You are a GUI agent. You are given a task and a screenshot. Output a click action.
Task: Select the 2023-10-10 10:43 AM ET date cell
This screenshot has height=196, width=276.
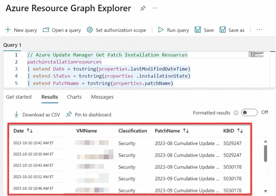click(x=33, y=165)
